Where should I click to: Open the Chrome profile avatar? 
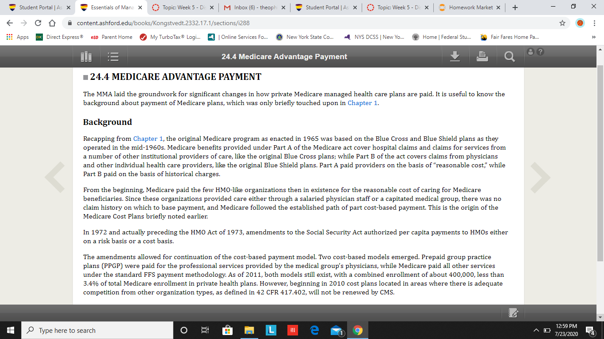(580, 23)
